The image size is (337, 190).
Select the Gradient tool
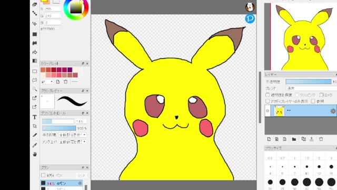(x=35, y=61)
